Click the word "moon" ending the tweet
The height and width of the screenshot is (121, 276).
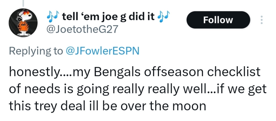(191, 106)
